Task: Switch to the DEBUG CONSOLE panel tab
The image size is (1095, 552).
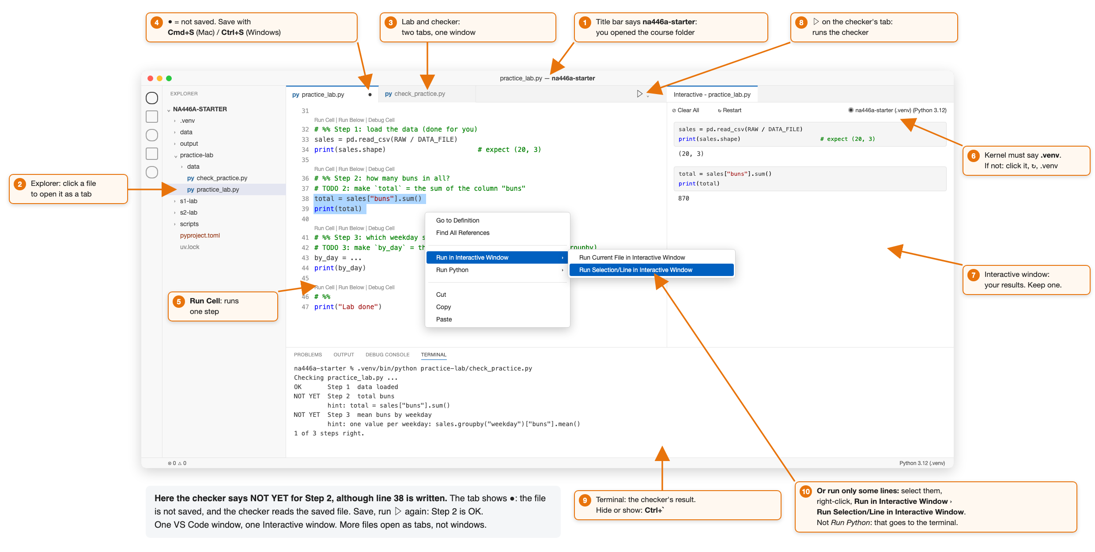Action: click(387, 355)
